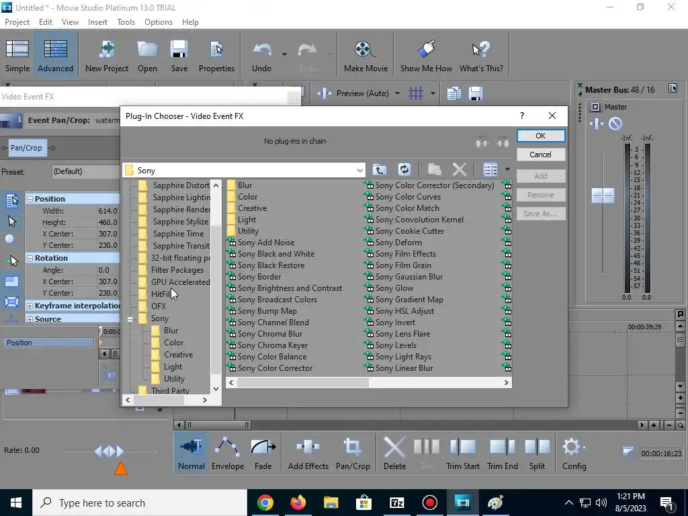Select the Envelope tool
The height and width of the screenshot is (516, 688).
click(x=228, y=454)
